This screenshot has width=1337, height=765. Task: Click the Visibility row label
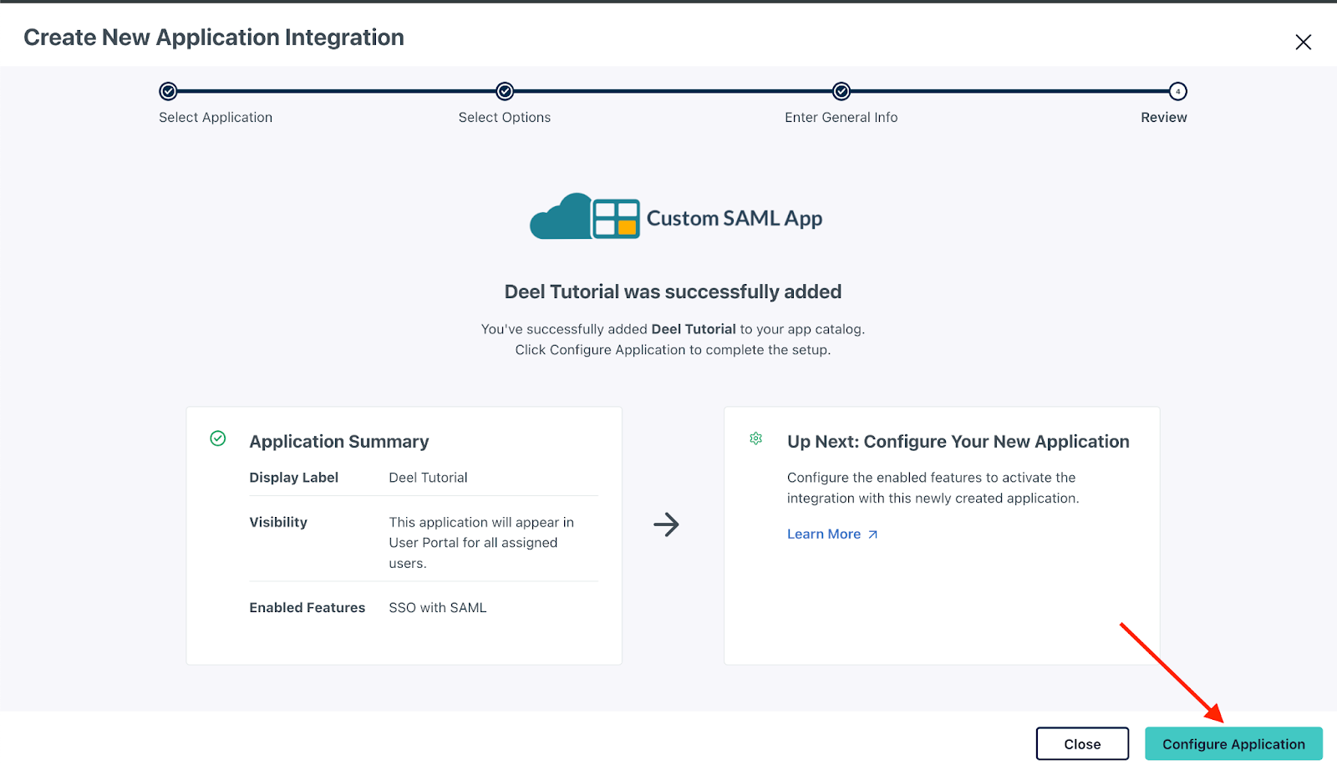click(278, 522)
